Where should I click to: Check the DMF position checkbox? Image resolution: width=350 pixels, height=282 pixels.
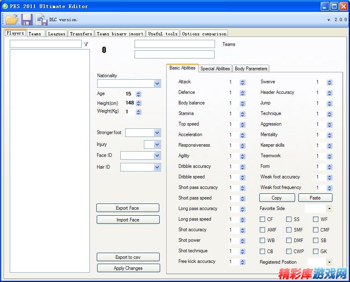pos(289,241)
